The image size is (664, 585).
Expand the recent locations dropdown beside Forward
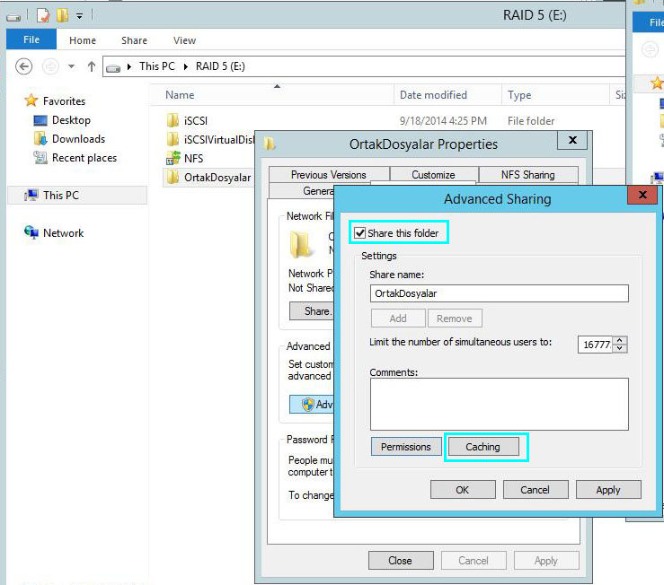click(71, 66)
